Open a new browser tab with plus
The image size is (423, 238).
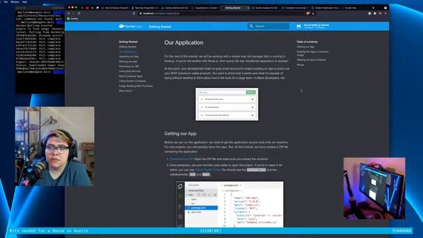373,8
